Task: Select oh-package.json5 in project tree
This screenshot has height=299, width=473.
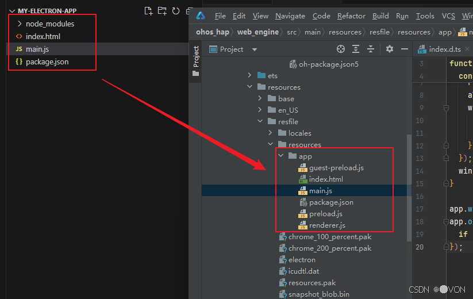Action: [329, 64]
